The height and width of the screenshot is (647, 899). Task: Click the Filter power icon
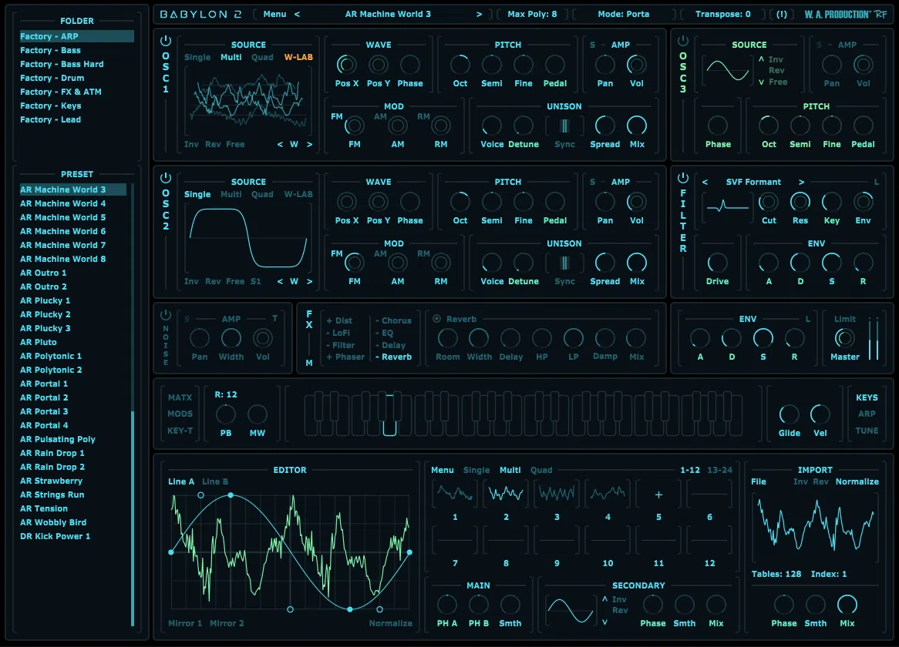pyautogui.click(x=683, y=177)
